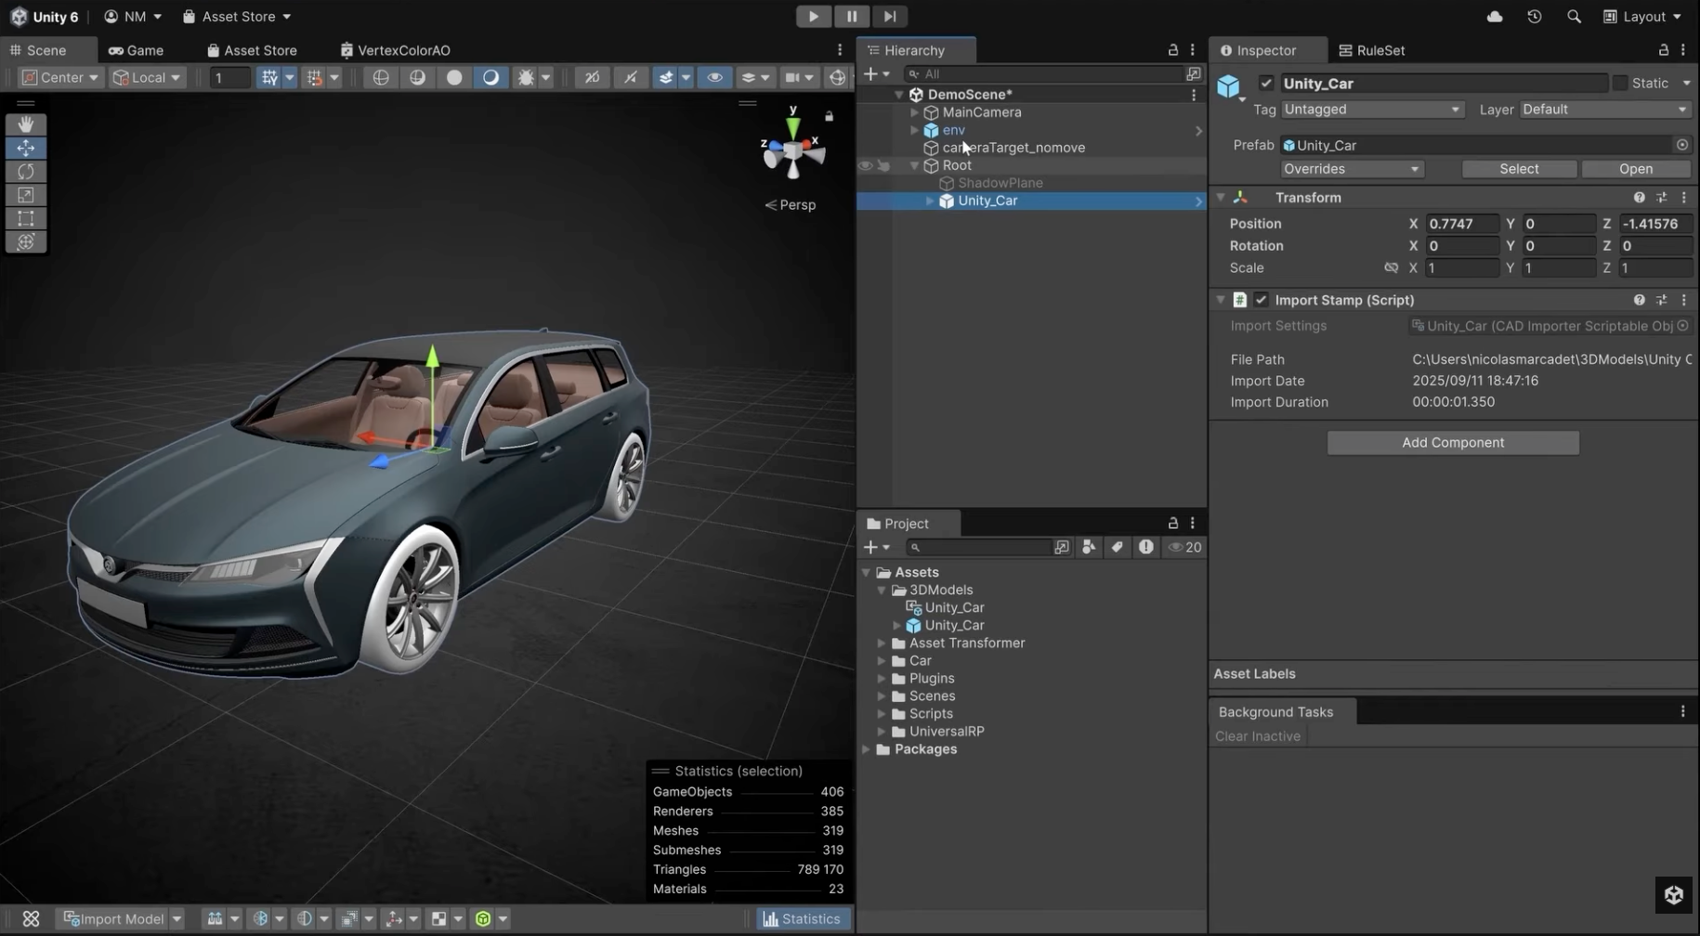Select the Rect transform tool

pyautogui.click(x=26, y=218)
